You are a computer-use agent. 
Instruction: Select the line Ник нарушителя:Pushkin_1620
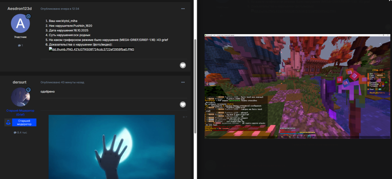[x=69, y=26]
